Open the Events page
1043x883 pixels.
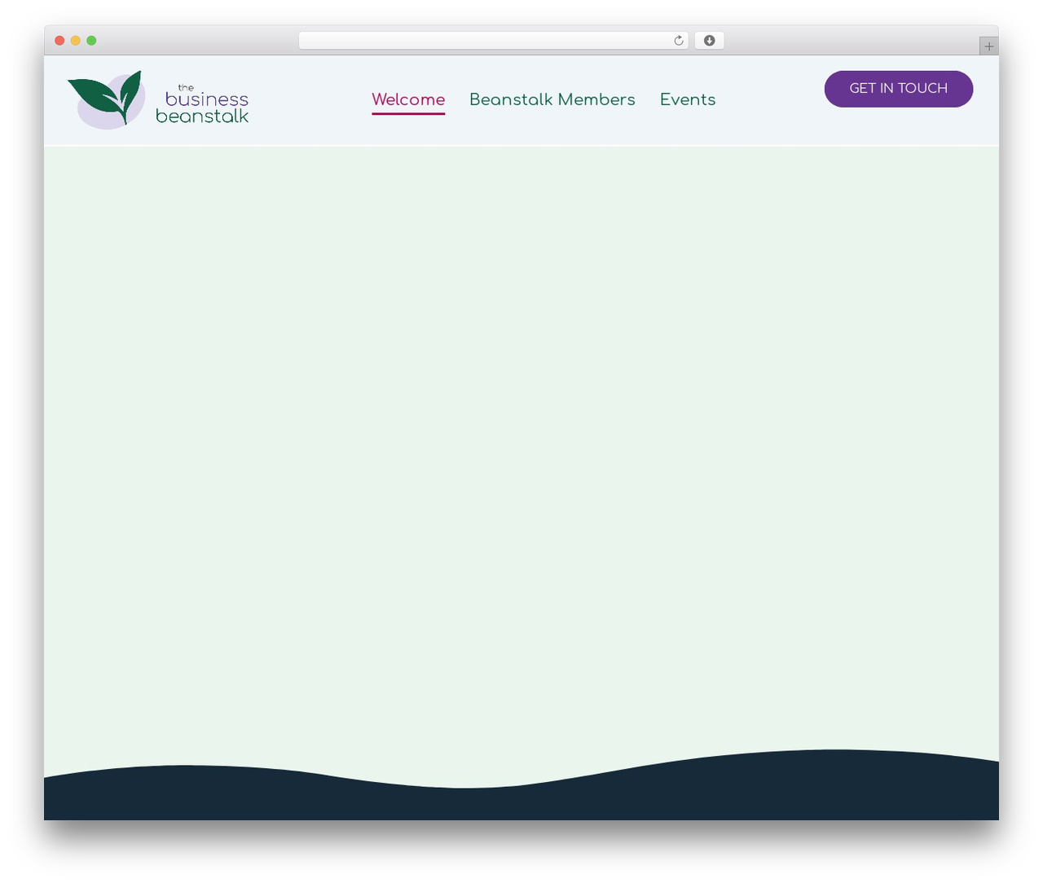pyautogui.click(x=688, y=99)
